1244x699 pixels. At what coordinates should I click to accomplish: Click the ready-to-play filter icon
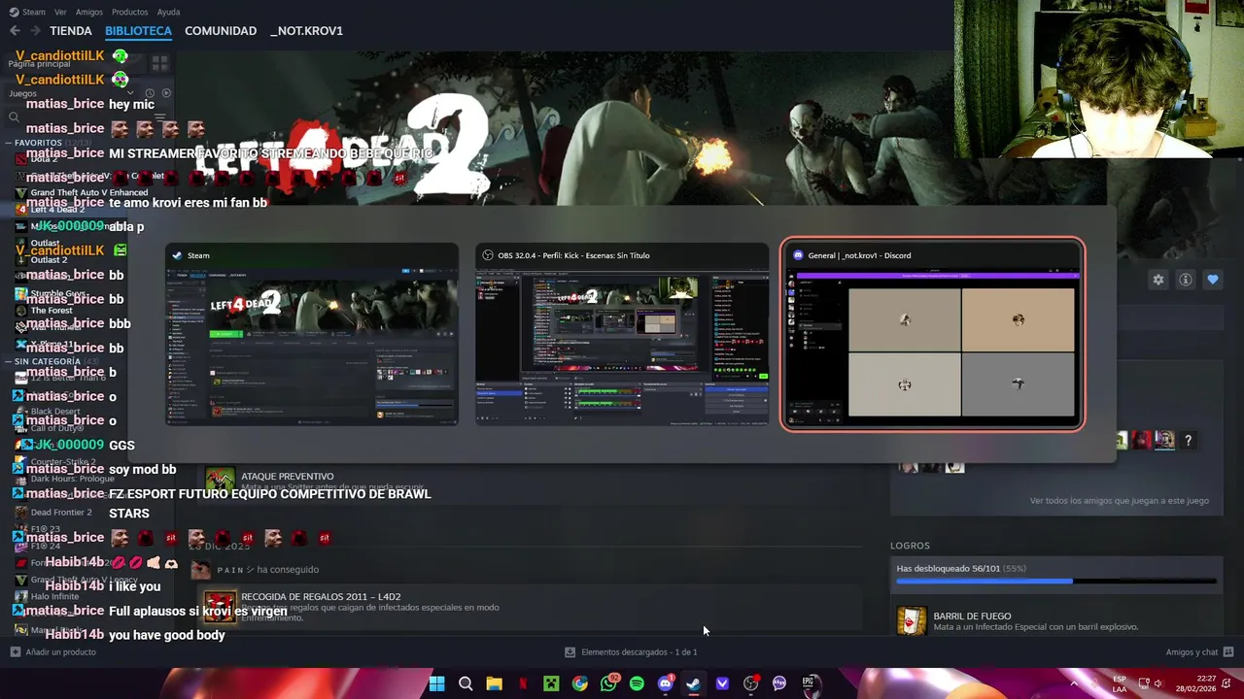(166, 93)
